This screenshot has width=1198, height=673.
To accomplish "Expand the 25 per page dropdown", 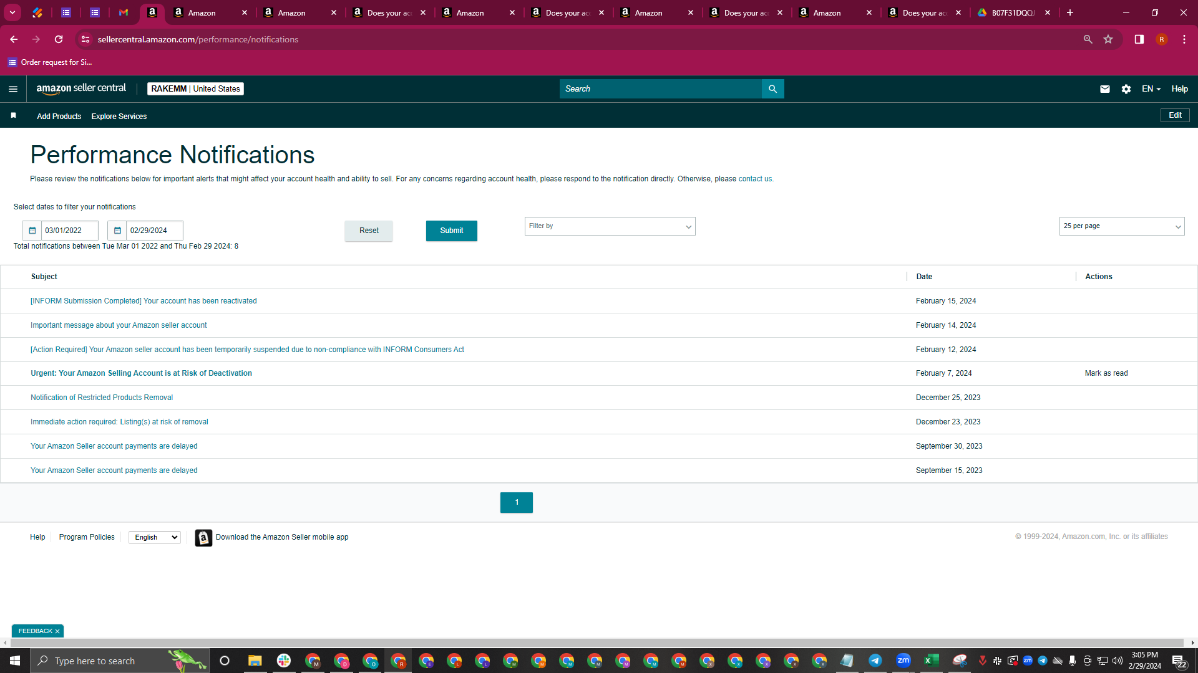I will pos(1121,226).
